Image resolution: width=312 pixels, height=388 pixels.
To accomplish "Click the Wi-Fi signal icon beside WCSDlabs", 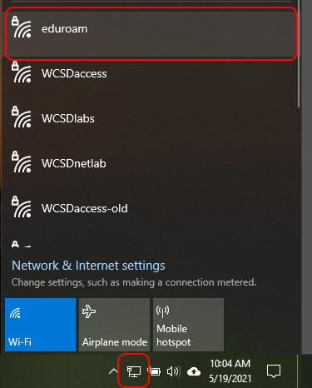I will coord(22,117).
